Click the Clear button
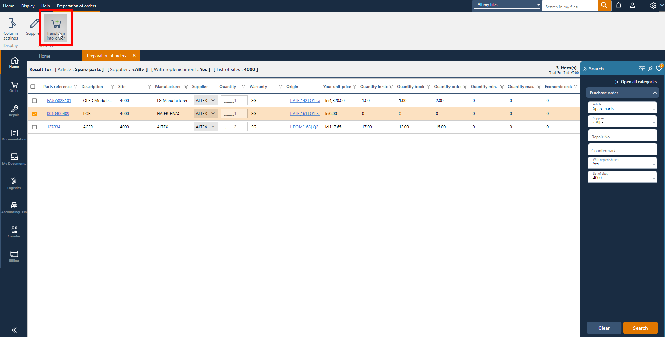The image size is (665, 337). (604, 328)
